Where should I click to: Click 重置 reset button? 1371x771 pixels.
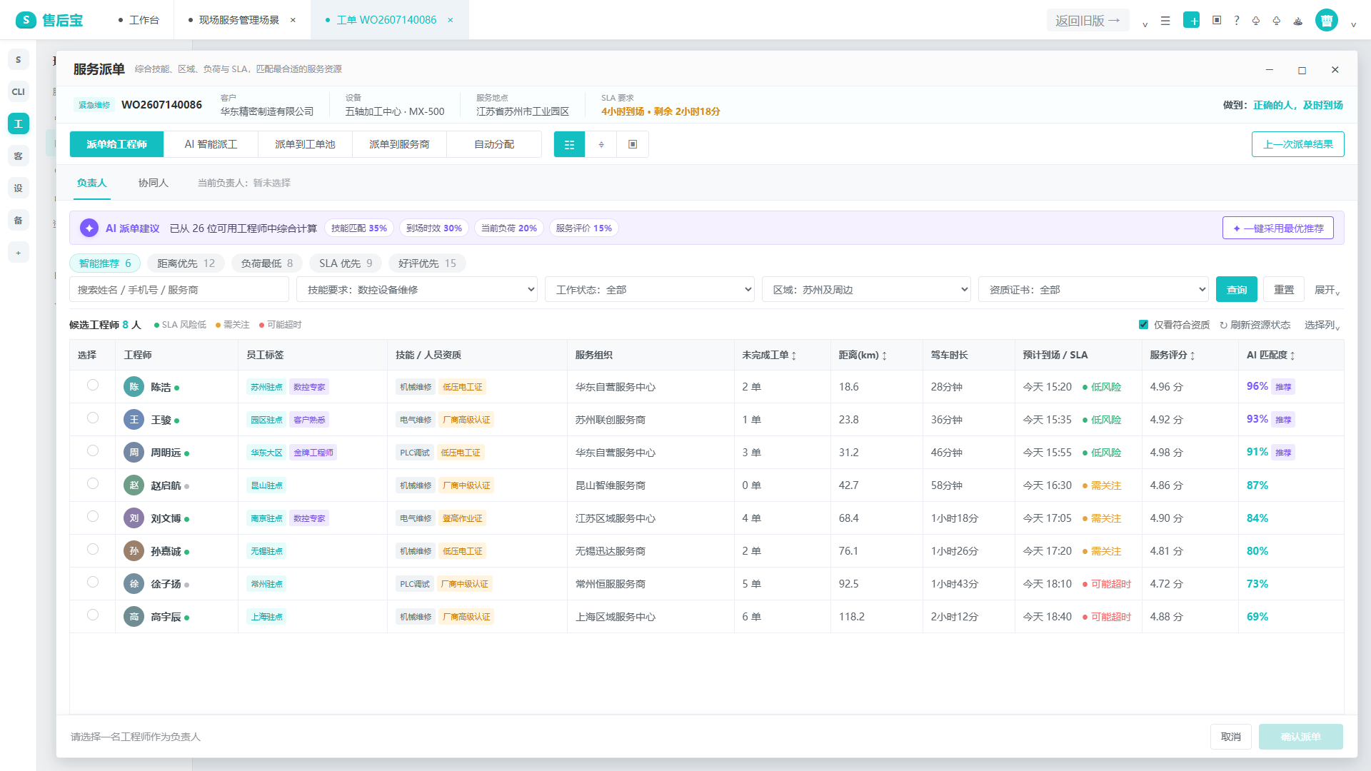1284,290
